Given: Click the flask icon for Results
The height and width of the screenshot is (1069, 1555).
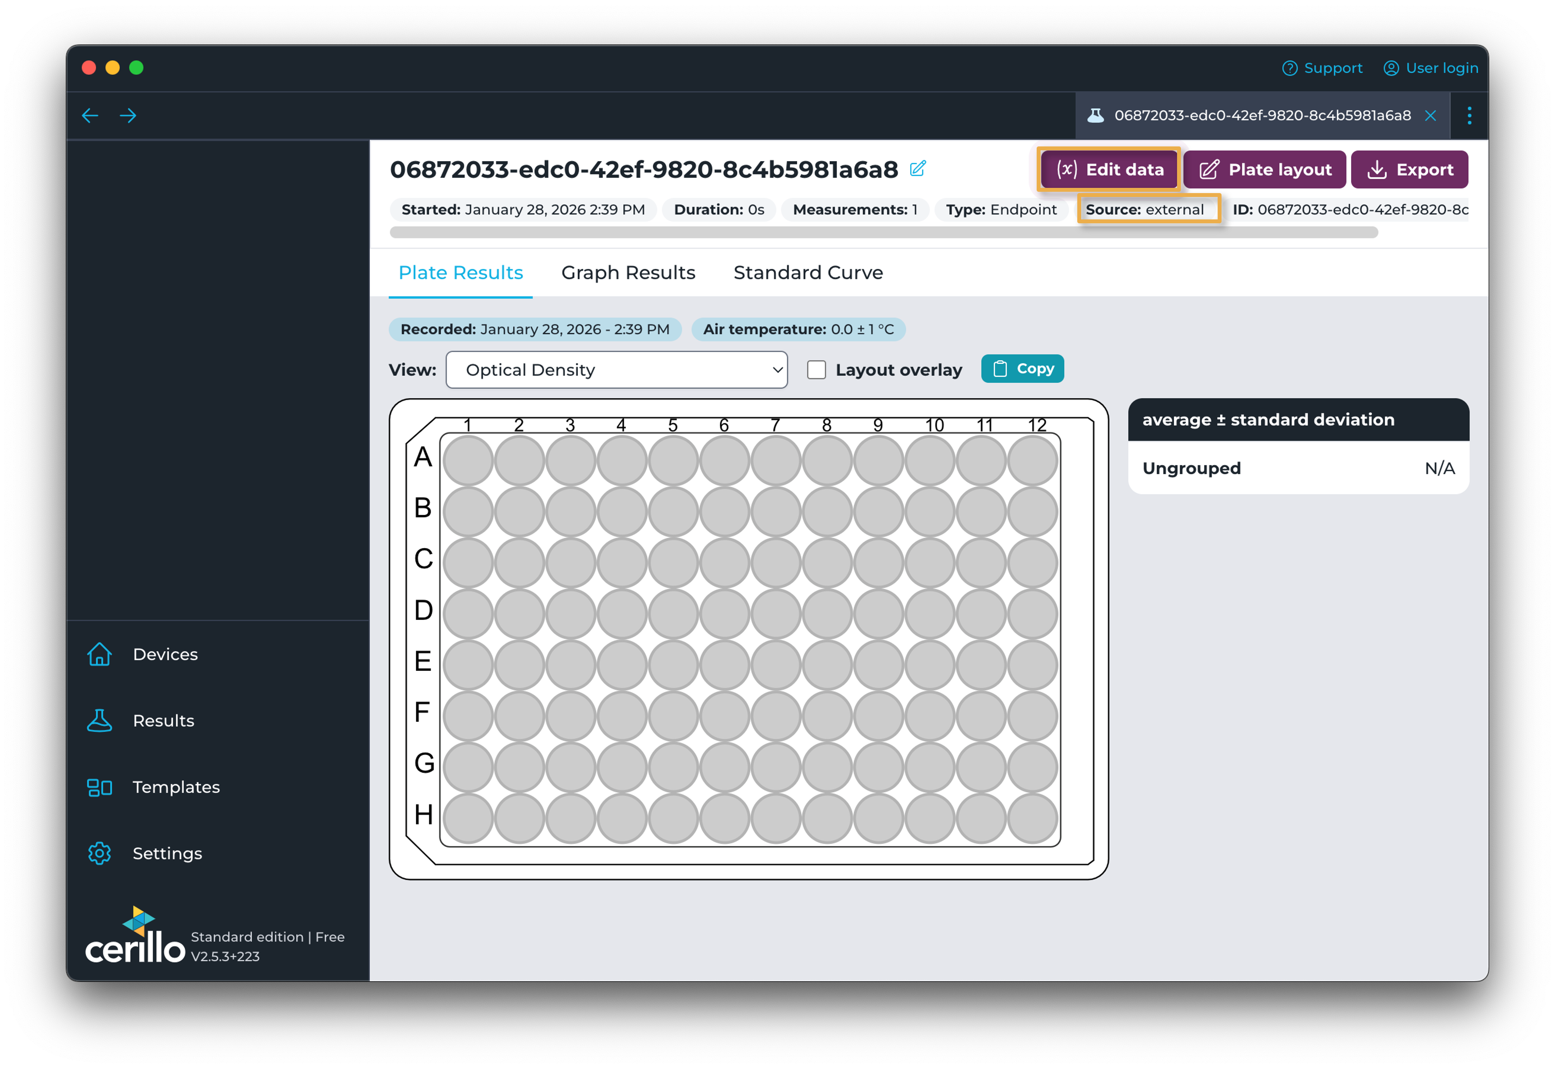Looking at the screenshot, I should click(100, 721).
